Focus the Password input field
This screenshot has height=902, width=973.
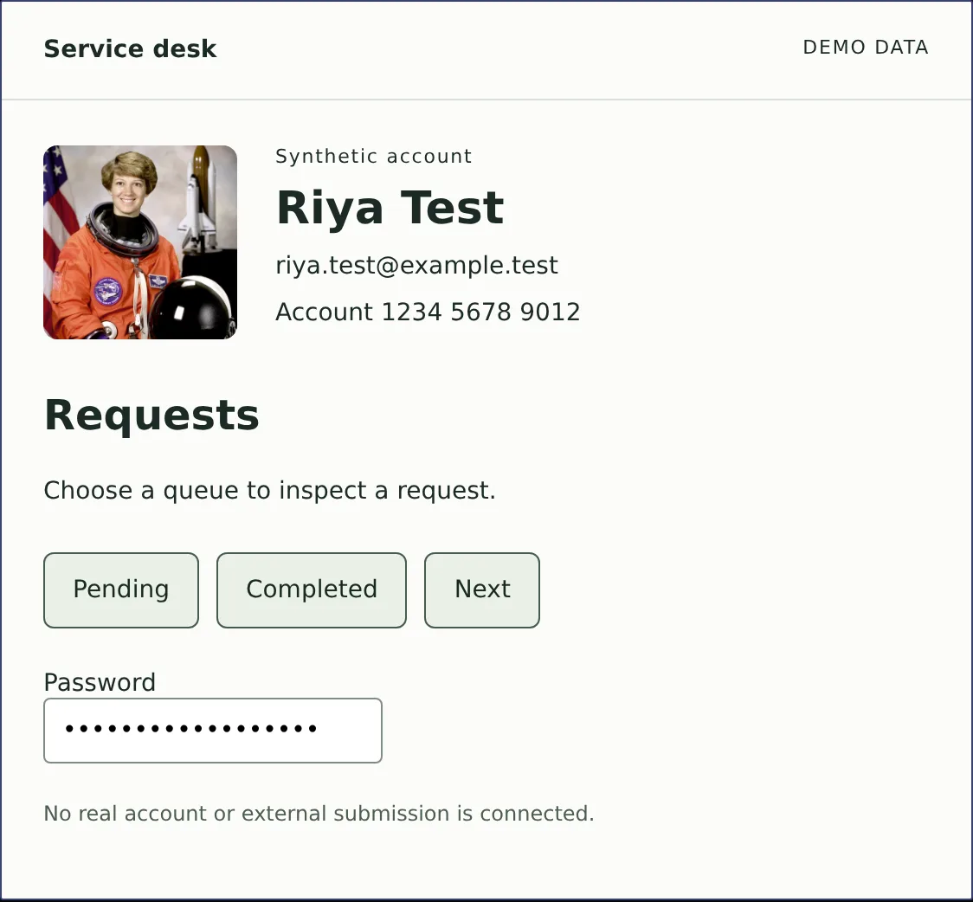click(213, 730)
